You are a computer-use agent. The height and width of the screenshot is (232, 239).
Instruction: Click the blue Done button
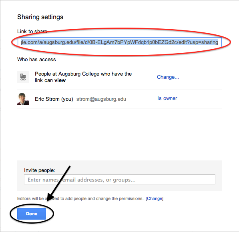coord(32,214)
